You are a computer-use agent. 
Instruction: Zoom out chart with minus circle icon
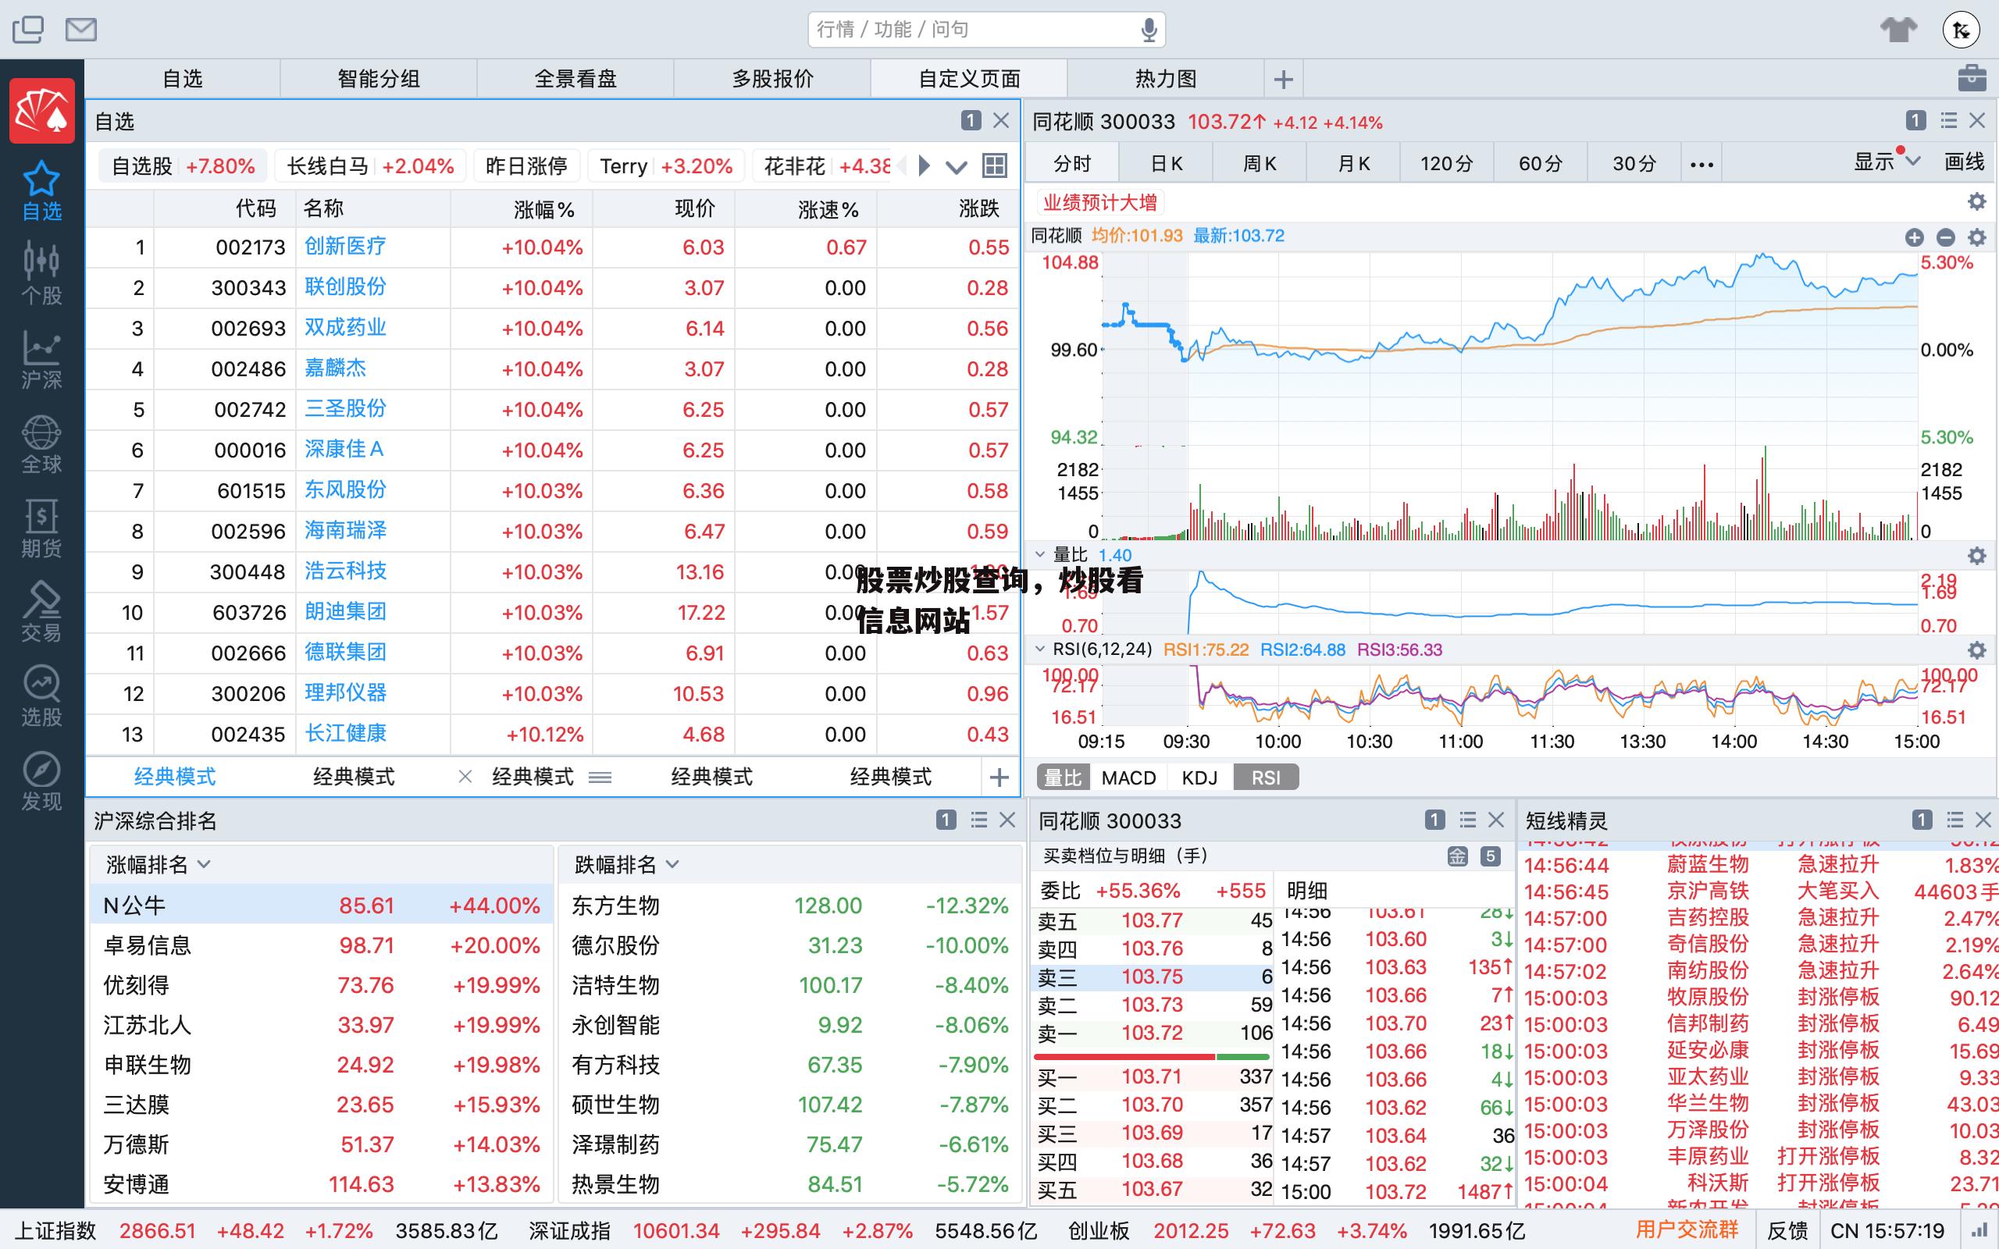pos(1945,238)
